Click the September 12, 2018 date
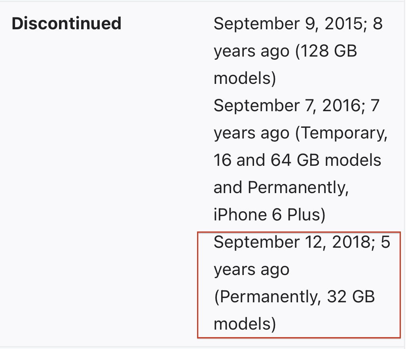Image resolution: width=406 pixels, height=349 pixels. [x=292, y=242]
